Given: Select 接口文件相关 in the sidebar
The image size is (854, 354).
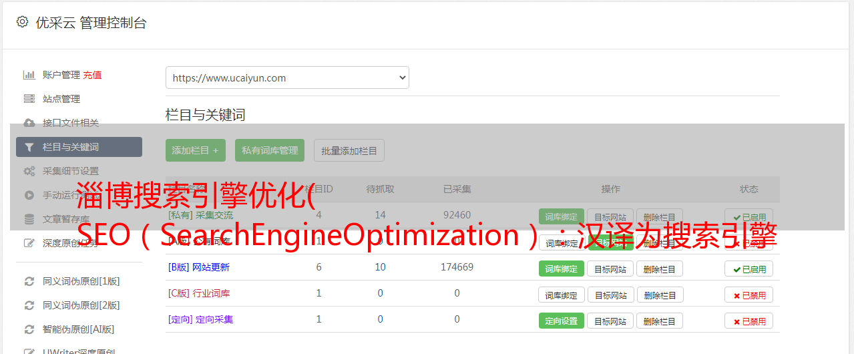Looking at the screenshot, I should coord(71,123).
